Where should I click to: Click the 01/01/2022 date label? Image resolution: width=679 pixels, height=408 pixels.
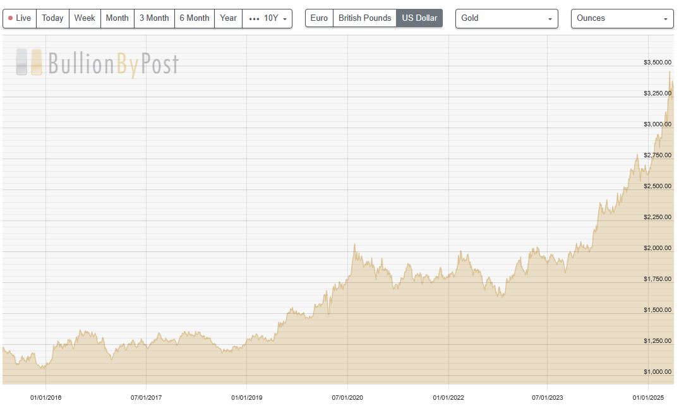tap(448, 398)
